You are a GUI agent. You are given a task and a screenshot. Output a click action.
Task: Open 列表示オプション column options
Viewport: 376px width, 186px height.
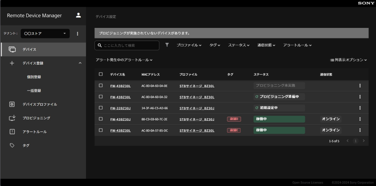[x=348, y=60]
